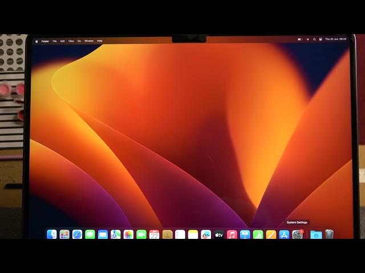
Task: Start FaceTime from the Dock
Action: 141,234
